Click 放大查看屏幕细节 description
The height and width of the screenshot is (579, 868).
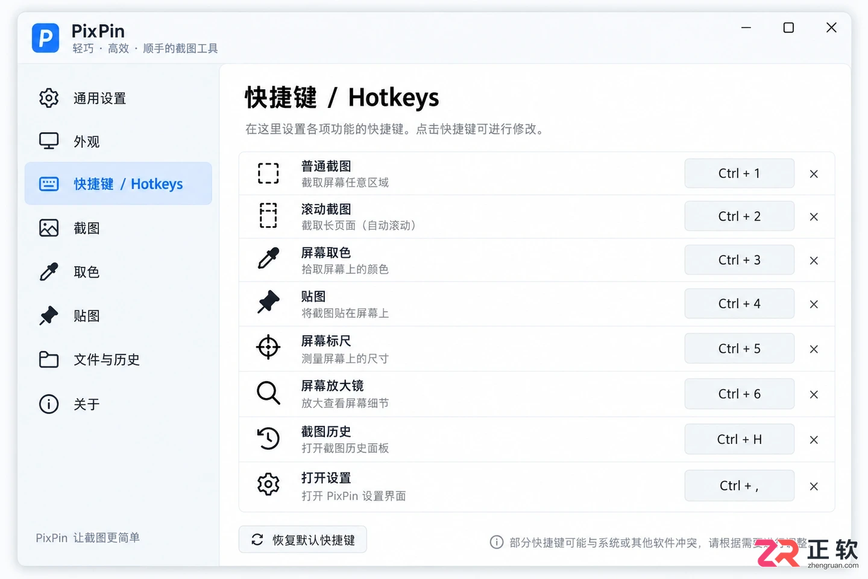tap(345, 403)
